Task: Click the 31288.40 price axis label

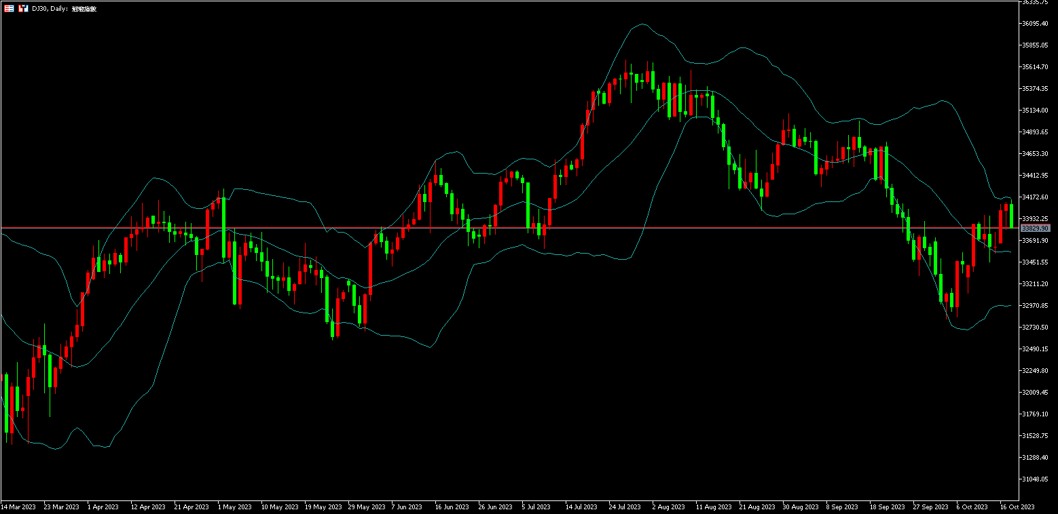Action: point(1035,458)
